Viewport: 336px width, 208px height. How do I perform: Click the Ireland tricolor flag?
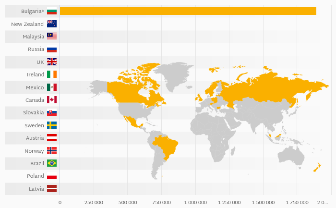[x=52, y=74]
